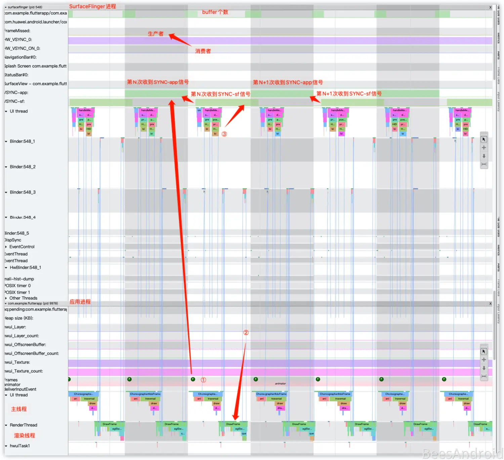Pick the timing ruler tool in upper toolbar

pyautogui.click(x=484, y=164)
